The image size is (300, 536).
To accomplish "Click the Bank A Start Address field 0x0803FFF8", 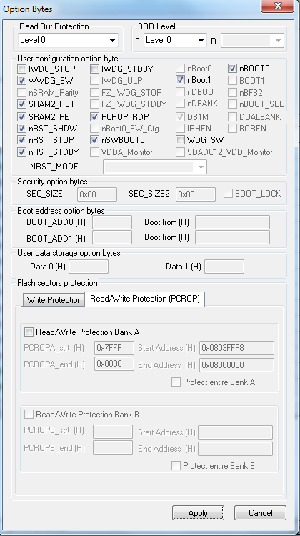I will [237, 348].
